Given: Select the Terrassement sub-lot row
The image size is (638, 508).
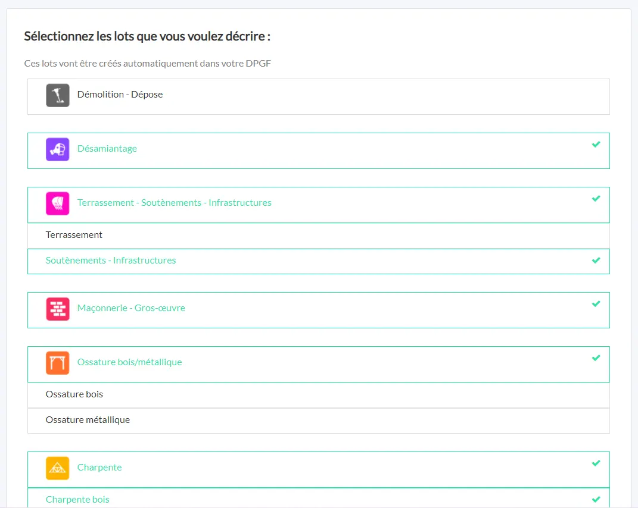Looking at the screenshot, I should 319,236.
